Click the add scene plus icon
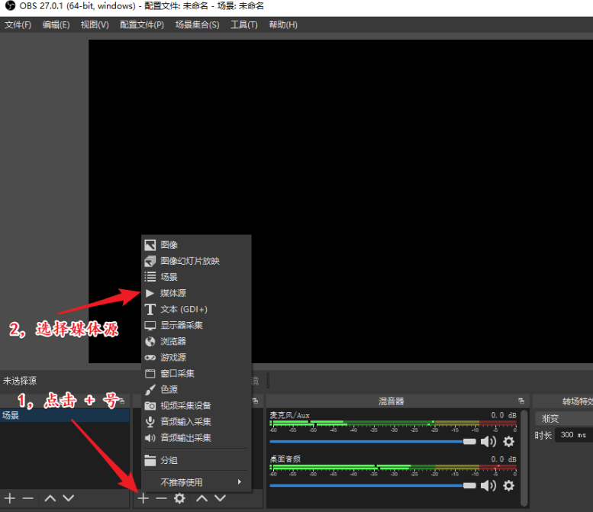 pos(10,498)
